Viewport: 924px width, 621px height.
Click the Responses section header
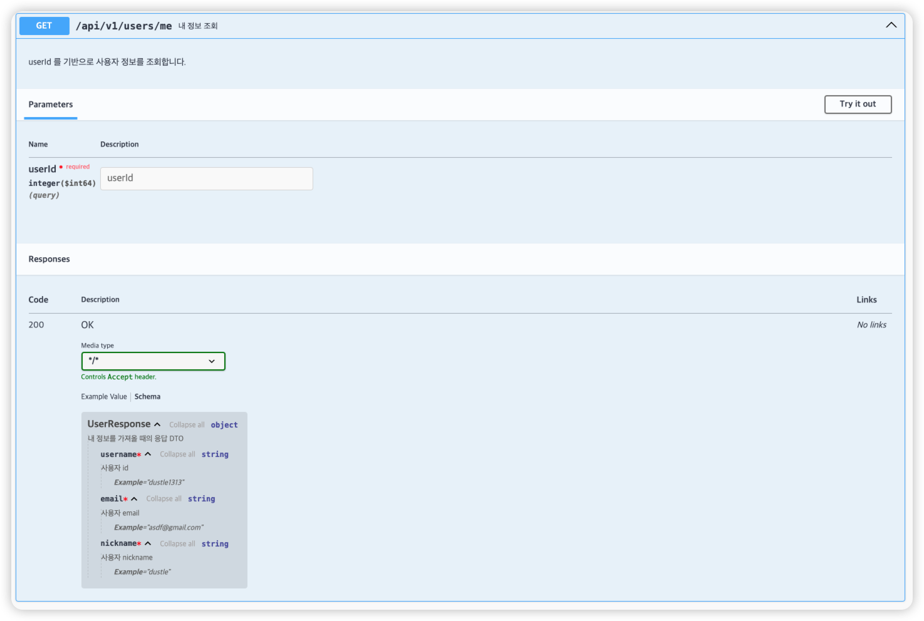coord(49,259)
